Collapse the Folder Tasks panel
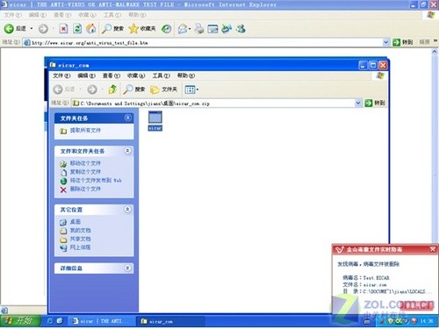The height and width of the screenshot is (329, 439). click(x=127, y=118)
